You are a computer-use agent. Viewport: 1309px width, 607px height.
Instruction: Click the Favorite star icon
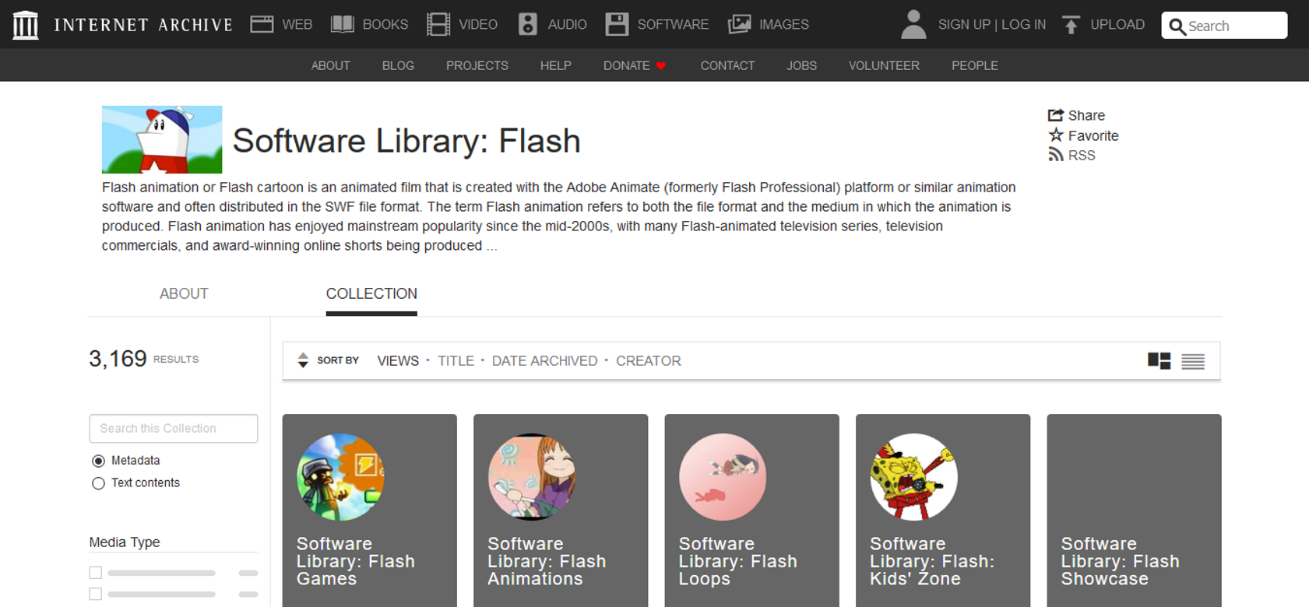tap(1056, 135)
